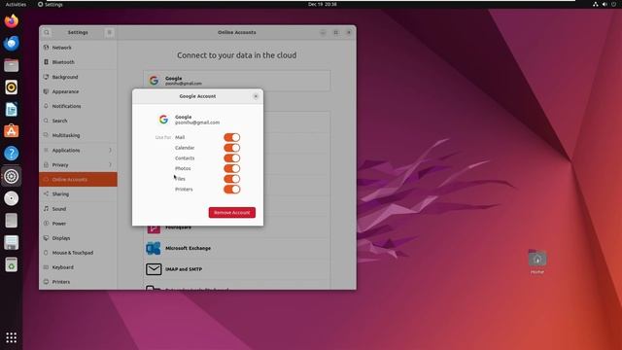Add an IMAP and SMTP account

coord(237,269)
